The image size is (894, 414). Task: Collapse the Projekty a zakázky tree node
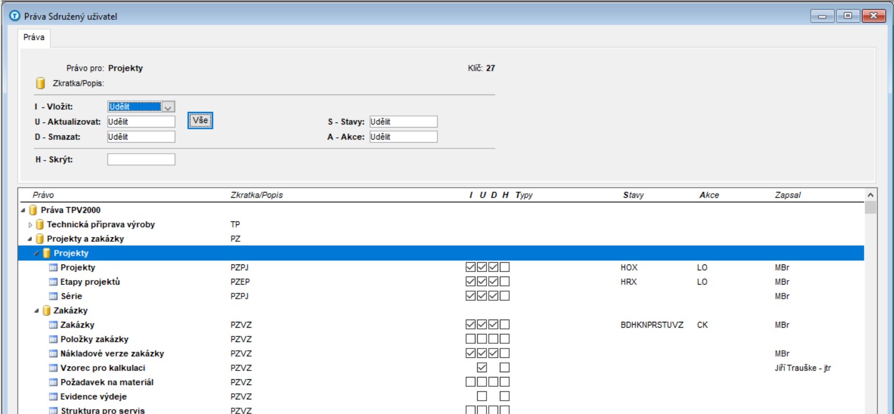pyautogui.click(x=30, y=239)
